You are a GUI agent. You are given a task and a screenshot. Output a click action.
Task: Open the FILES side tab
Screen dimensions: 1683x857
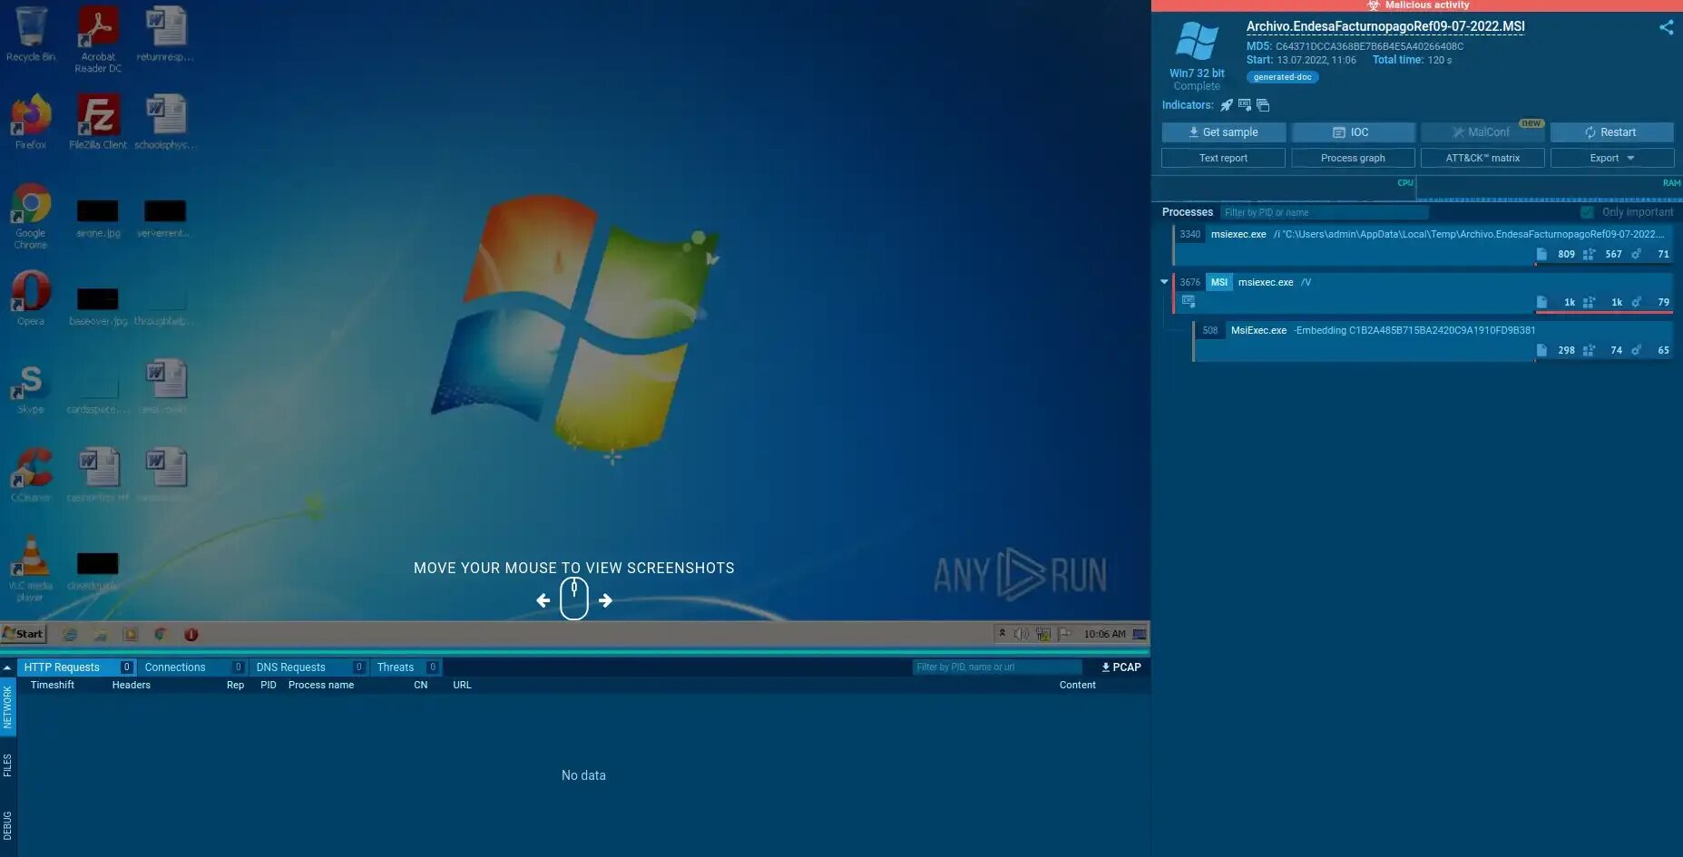7,764
